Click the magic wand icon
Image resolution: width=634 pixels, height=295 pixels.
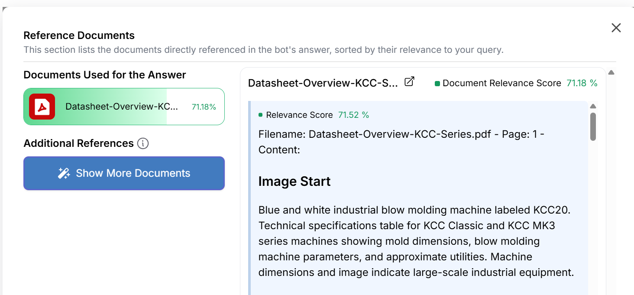point(64,173)
